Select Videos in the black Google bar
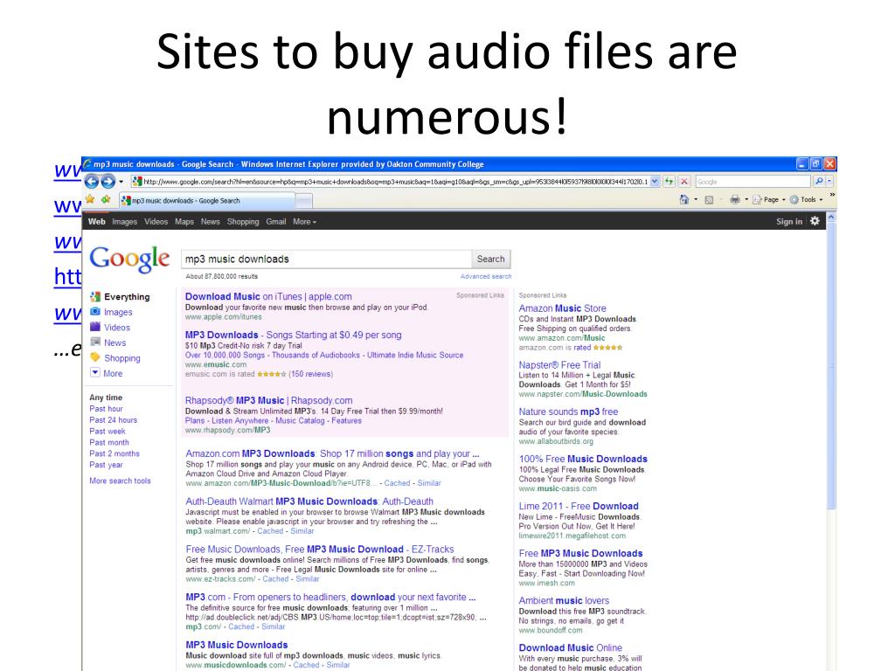 click(156, 221)
